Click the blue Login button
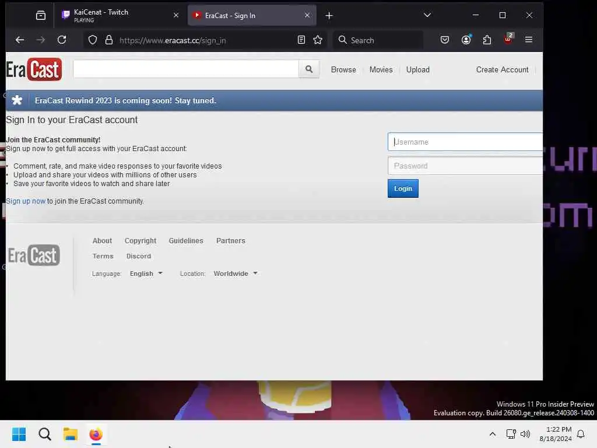 click(x=403, y=188)
